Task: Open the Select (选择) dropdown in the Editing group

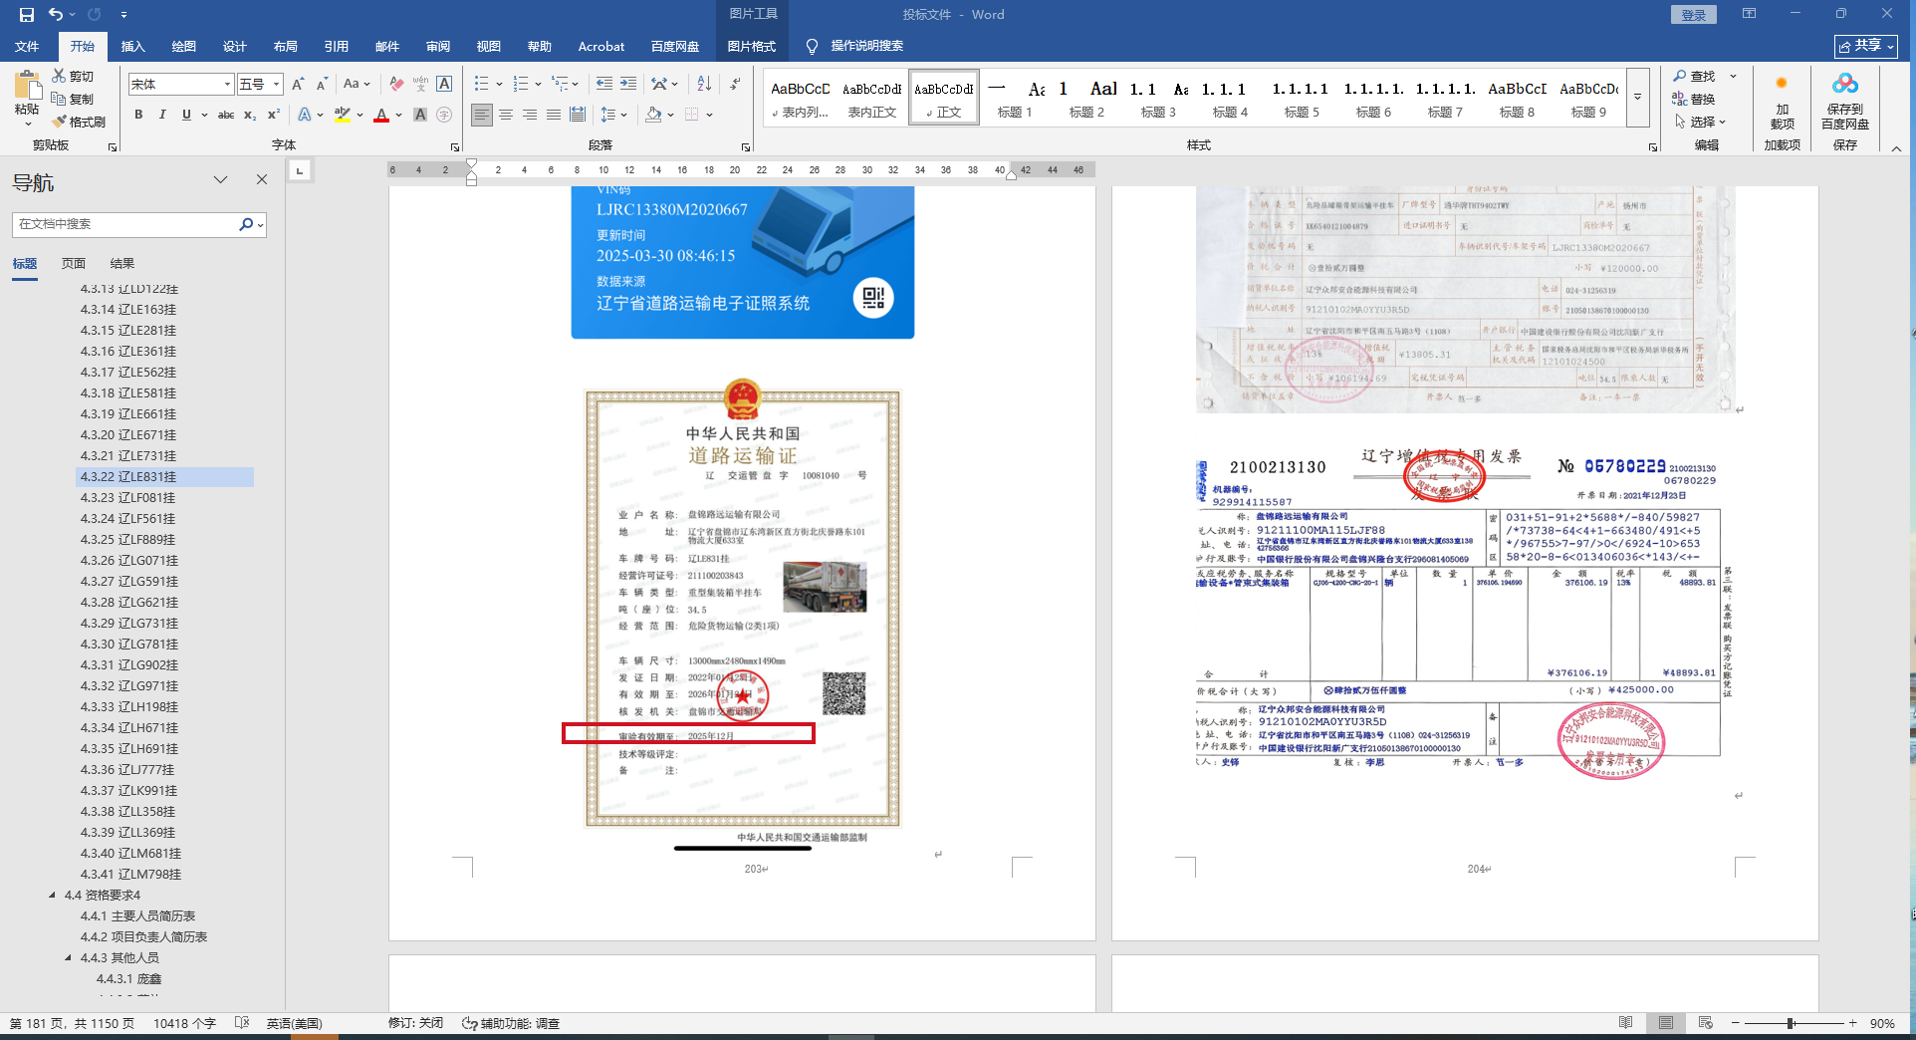Action: [x=1700, y=122]
